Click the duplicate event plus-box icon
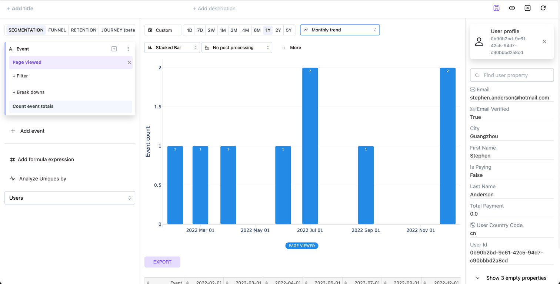 click(x=114, y=49)
